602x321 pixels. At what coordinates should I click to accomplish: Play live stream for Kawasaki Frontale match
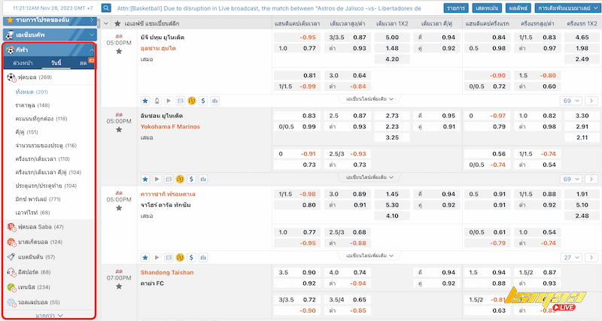(x=157, y=257)
